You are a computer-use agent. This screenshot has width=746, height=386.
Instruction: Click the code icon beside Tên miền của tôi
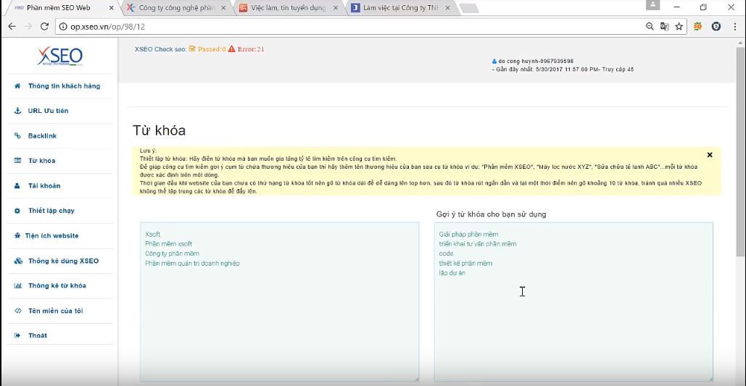[x=18, y=311]
